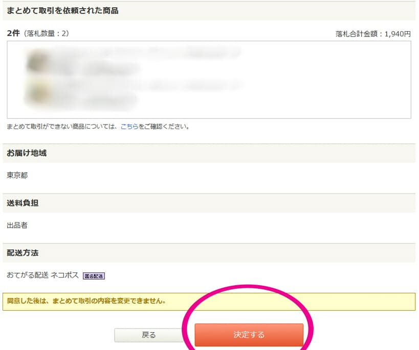This screenshot has width=419, height=350.
Task: Click the 落札合計金額 1,940円 total
Action: (x=373, y=34)
